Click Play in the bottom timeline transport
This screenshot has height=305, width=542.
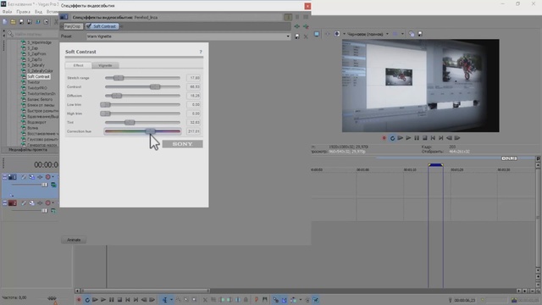click(103, 300)
